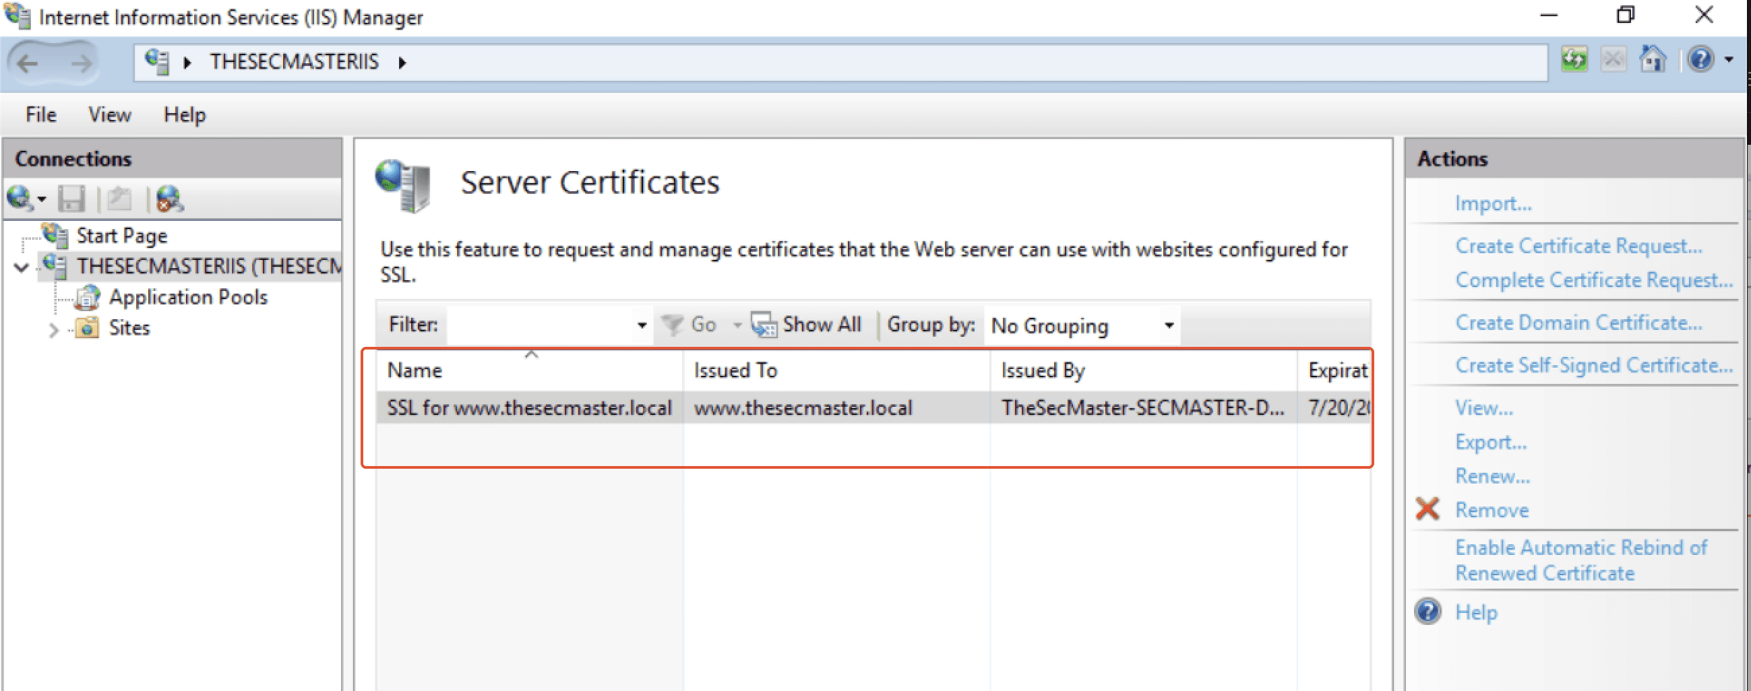This screenshot has width=1751, height=691.
Task: Click the Remove action link
Action: [x=1492, y=511]
